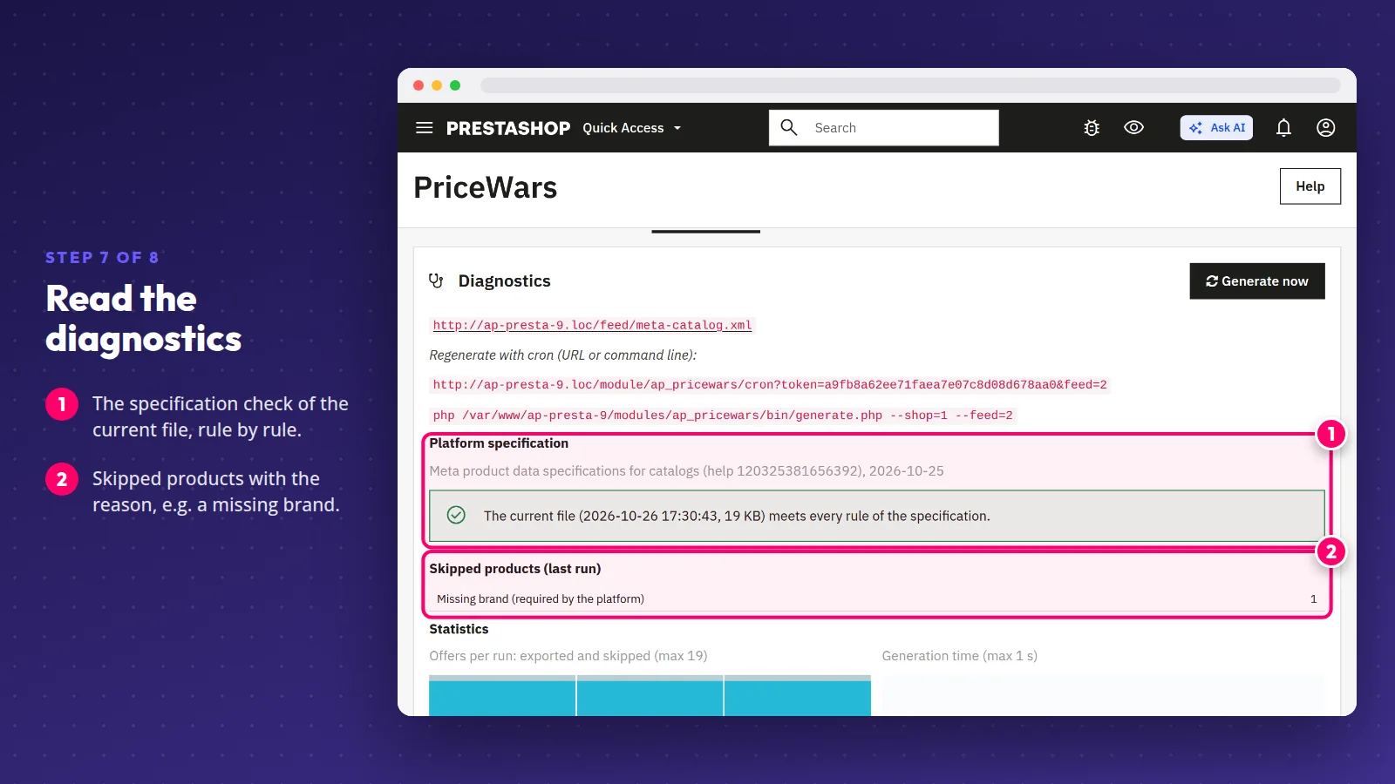Viewport: 1395px width, 784px height.
Task: Focus the Search input field
Action: click(884, 128)
